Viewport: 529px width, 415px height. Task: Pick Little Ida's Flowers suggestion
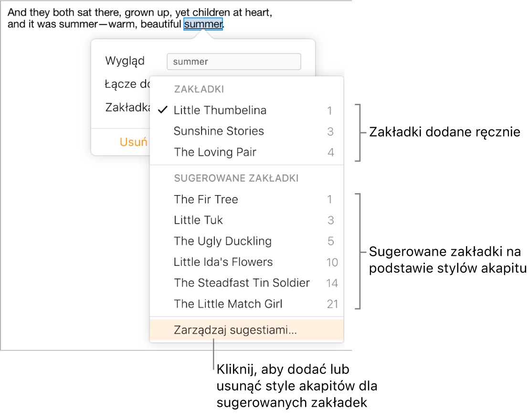point(223,262)
